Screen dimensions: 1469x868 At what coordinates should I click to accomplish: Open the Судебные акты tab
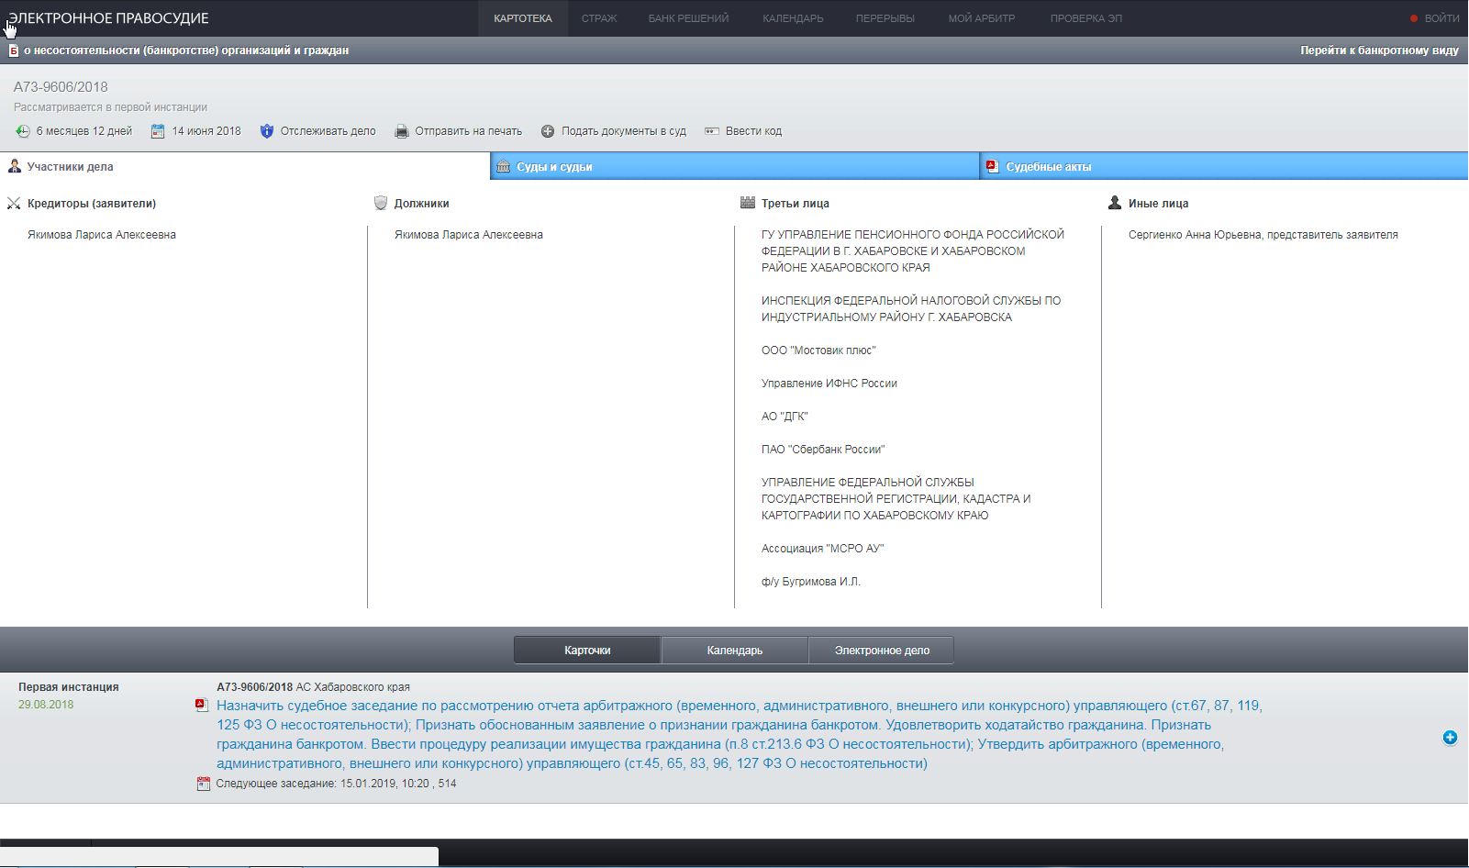1048,166
